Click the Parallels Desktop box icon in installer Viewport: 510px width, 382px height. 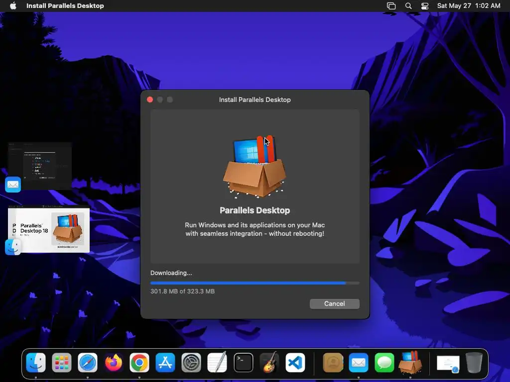coord(255,167)
